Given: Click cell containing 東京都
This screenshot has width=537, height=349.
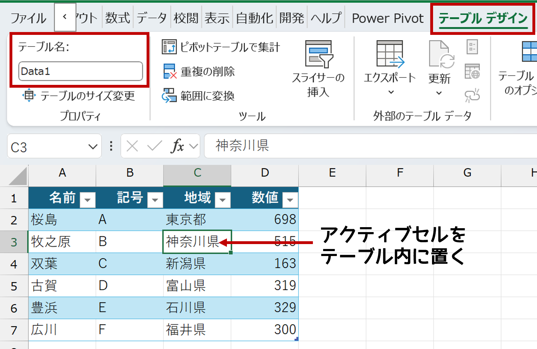Looking at the screenshot, I should click(x=197, y=220).
